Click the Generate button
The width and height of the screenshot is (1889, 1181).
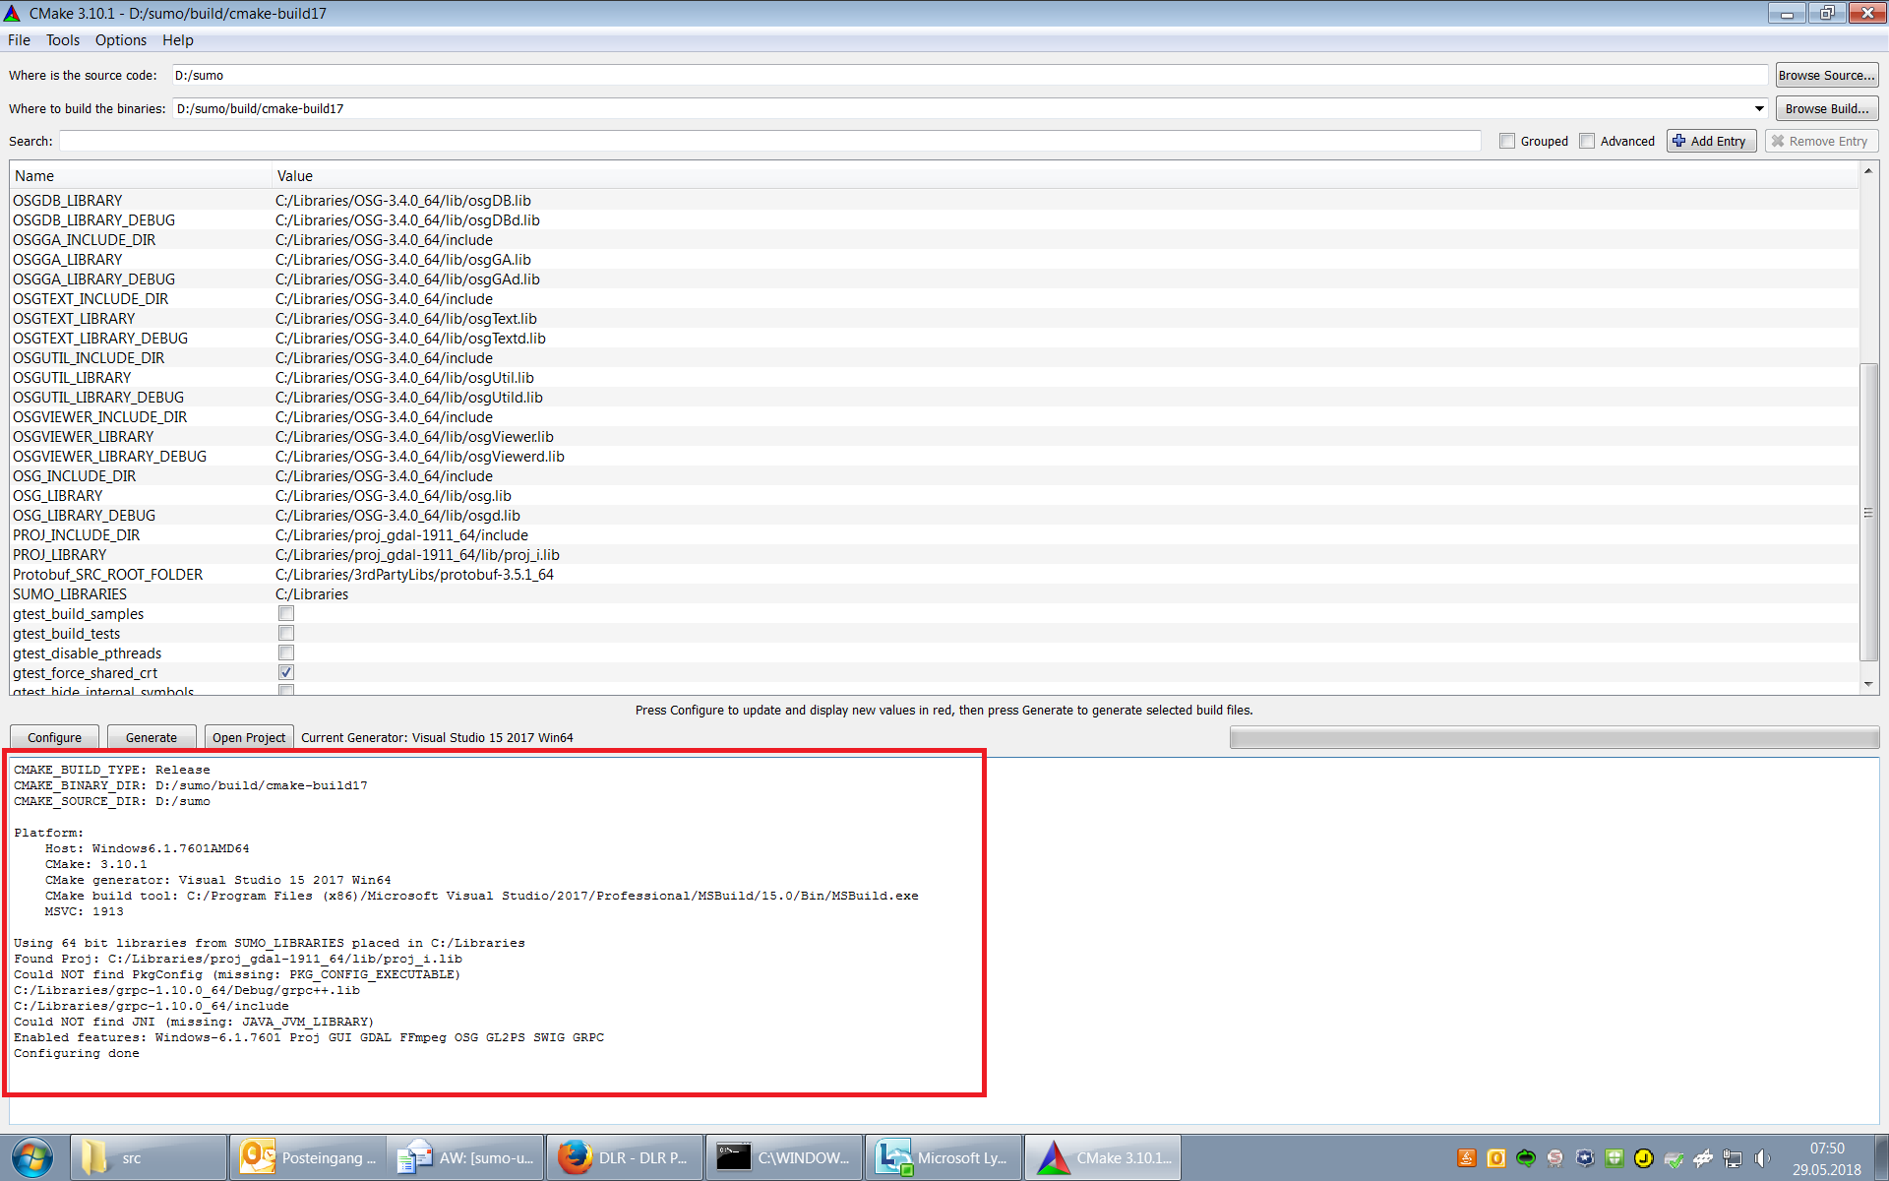(x=152, y=737)
